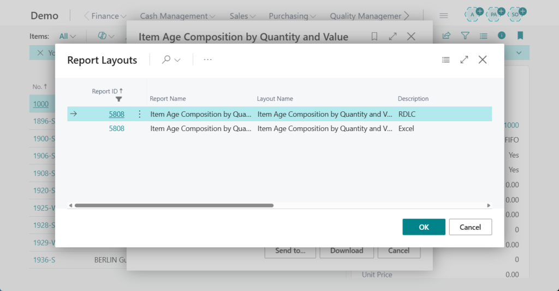
Task: Expand the Report Layouts dialog to fullscreen
Action: (464, 60)
